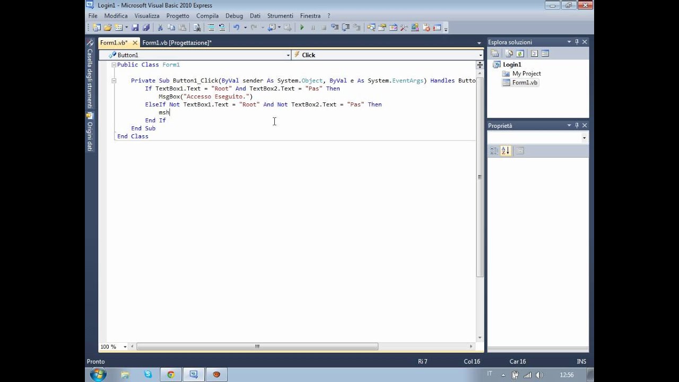Click the New Project toolbar icon
The height and width of the screenshot is (382, 679).
click(97, 28)
